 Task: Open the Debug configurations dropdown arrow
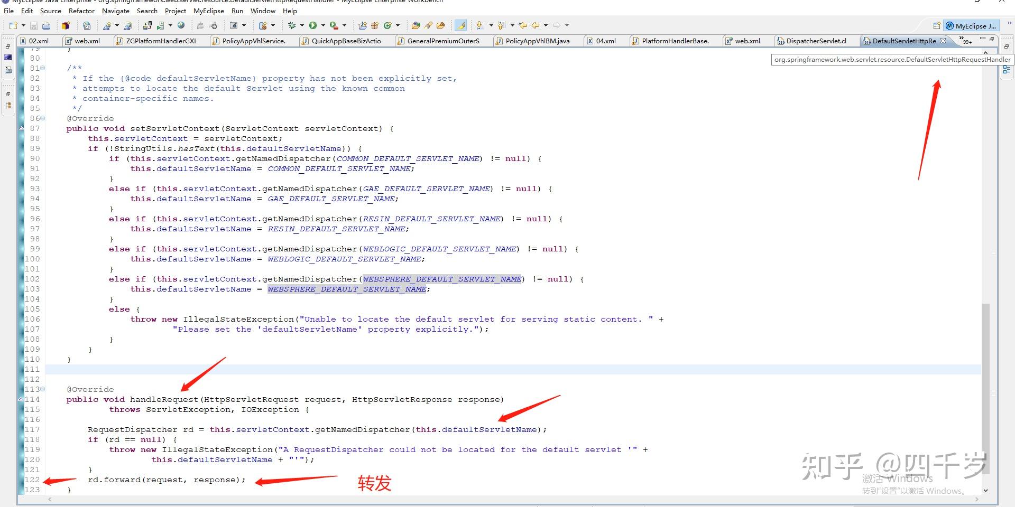(x=302, y=25)
